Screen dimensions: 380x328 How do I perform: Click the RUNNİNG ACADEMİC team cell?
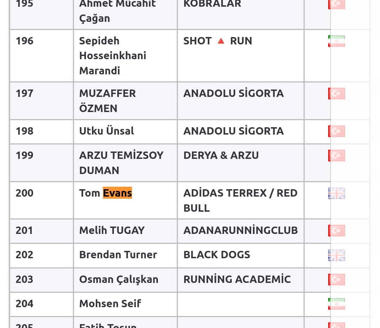pos(241,280)
